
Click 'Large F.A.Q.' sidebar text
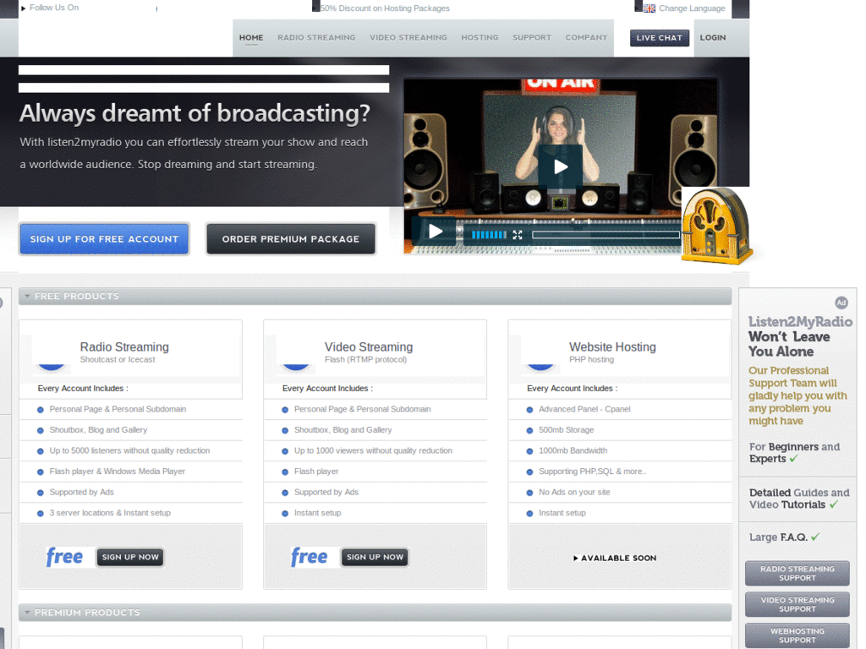(x=784, y=537)
